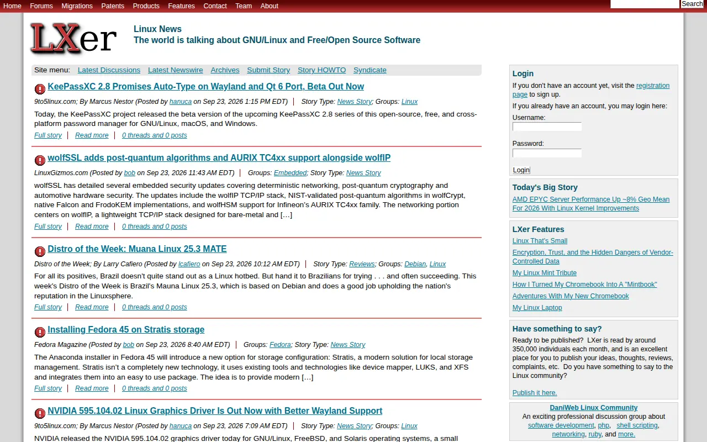Open the Installing Fedora 45 on Stratis headline
Viewport: 707px width, 442px height.
point(126,330)
